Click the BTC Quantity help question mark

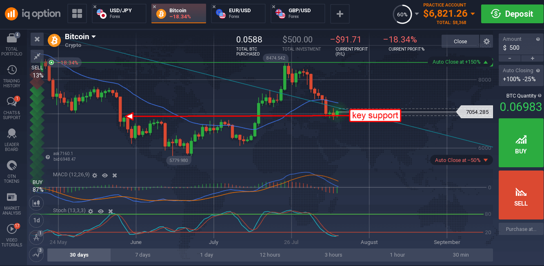click(x=540, y=96)
